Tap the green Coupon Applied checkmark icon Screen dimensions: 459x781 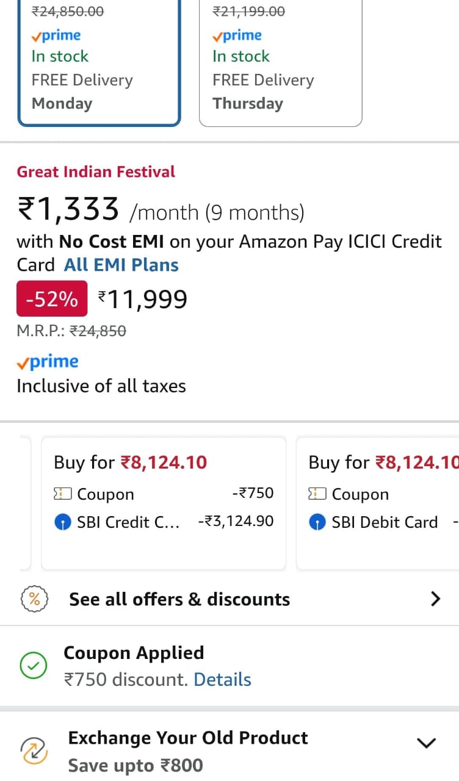tap(34, 666)
